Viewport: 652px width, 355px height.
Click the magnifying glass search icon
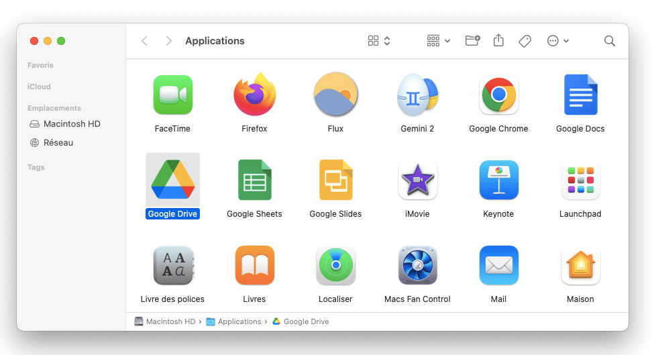pyautogui.click(x=610, y=41)
